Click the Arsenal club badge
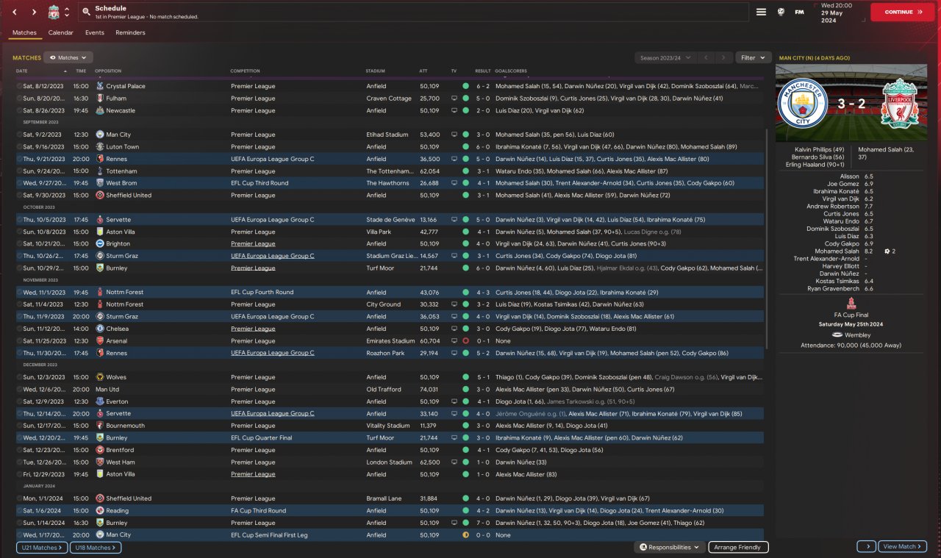 (x=99, y=341)
